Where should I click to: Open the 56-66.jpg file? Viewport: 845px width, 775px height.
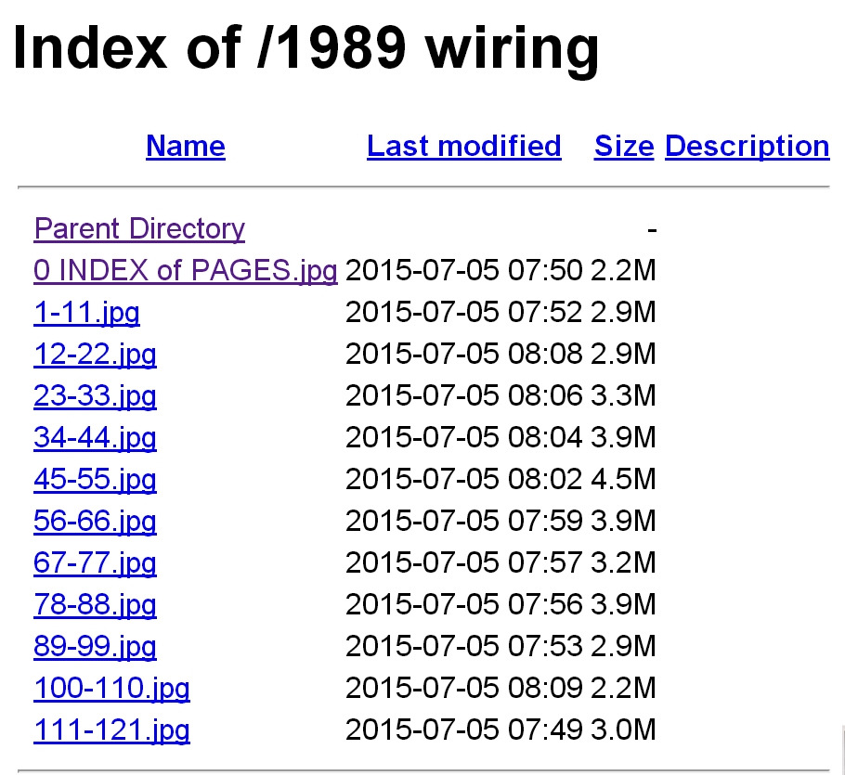(95, 521)
